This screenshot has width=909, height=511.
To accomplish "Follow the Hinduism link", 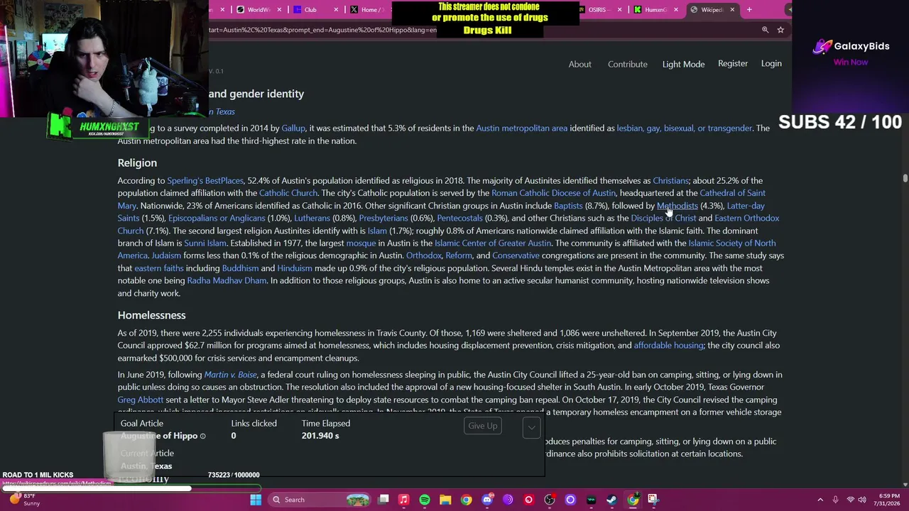I will click(295, 268).
